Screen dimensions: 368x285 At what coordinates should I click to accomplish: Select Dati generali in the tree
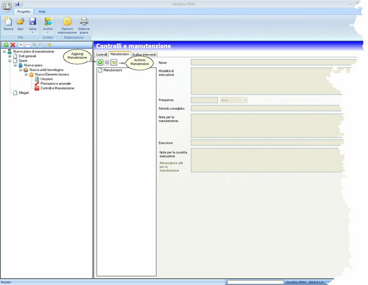pos(28,56)
